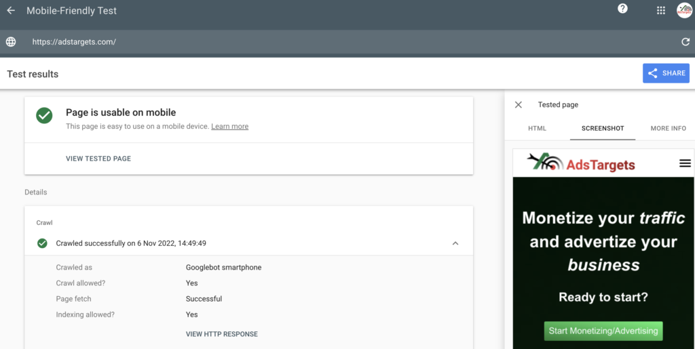Click the Share button
This screenshot has height=349, width=695.
click(x=666, y=73)
